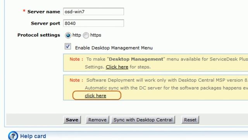Select the https protocol radio button
Image resolution: width=248 pixels, height=140 pixels.
(86, 35)
